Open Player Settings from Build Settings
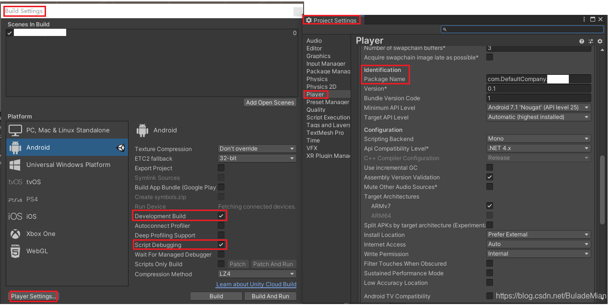The height and width of the screenshot is (305, 611). (33, 296)
